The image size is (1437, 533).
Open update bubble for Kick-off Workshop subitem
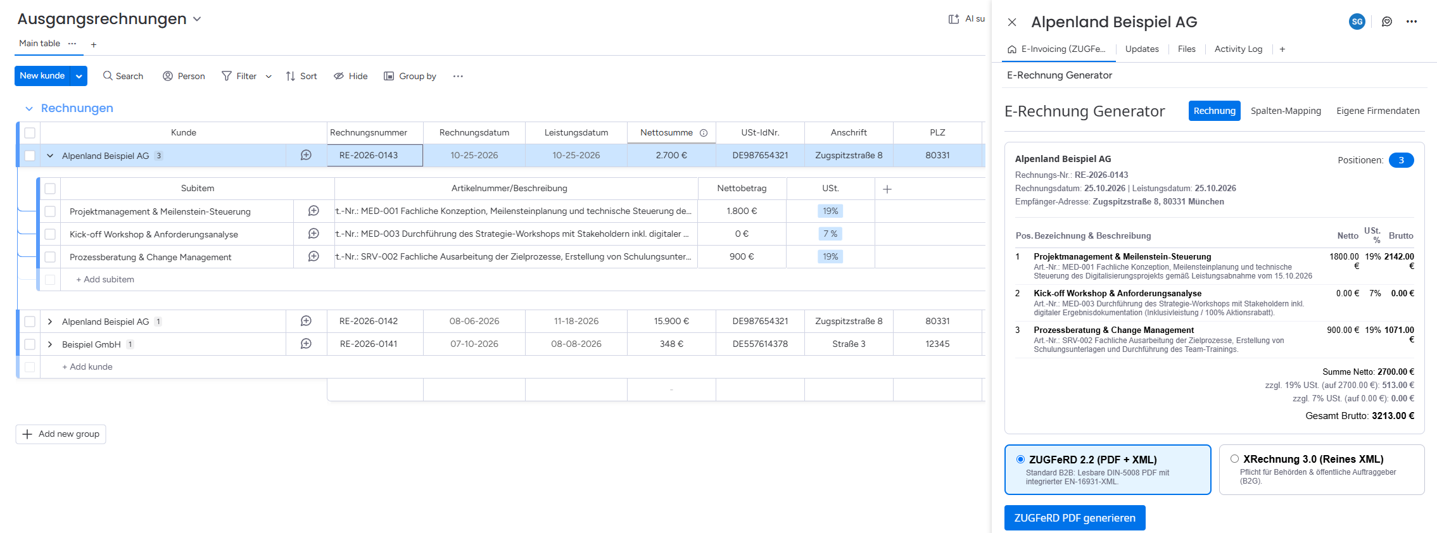313,234
